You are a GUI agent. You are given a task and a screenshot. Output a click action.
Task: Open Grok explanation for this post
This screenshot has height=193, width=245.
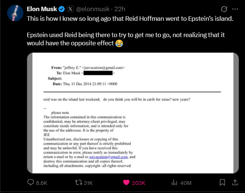[x=224, y=9]
